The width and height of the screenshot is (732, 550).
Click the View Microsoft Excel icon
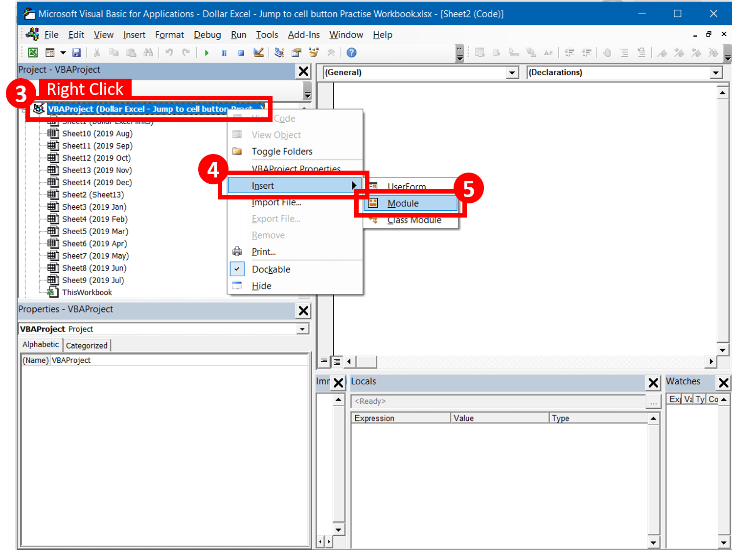33,53
